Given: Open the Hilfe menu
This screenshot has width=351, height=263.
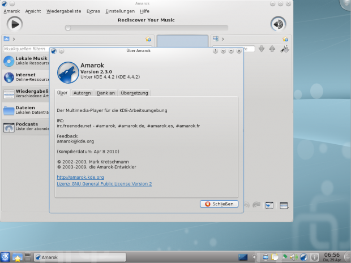Looking at the screenshot, I should coord(144,11).
